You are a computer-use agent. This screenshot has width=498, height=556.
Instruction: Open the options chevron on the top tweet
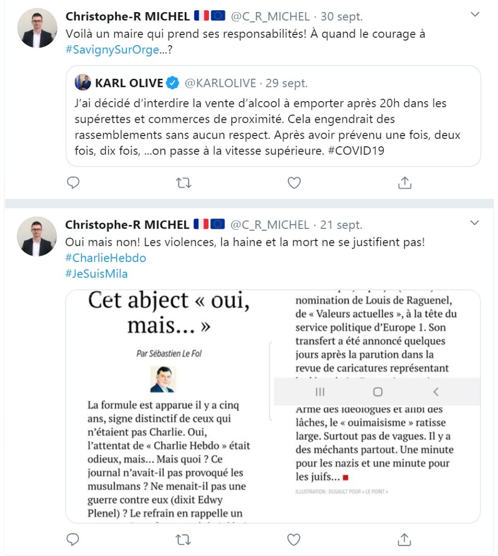[475, 14]
